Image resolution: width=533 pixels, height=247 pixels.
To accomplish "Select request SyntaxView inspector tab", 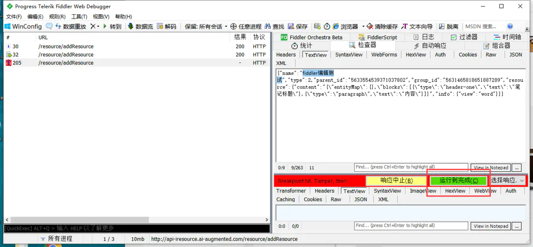I will tap(349, 54).
